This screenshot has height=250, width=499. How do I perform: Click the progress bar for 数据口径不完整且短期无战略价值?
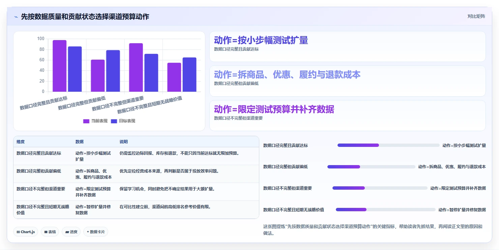click(386, 210)
